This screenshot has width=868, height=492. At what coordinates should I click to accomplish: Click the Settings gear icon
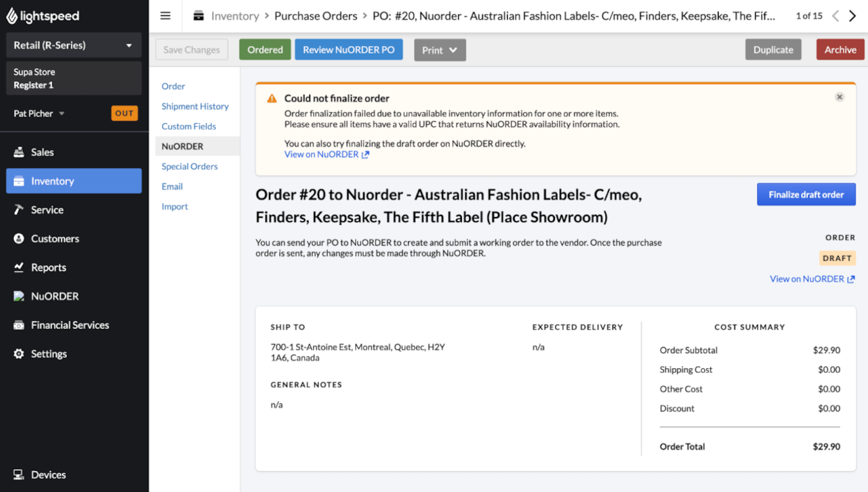(19, 354)
